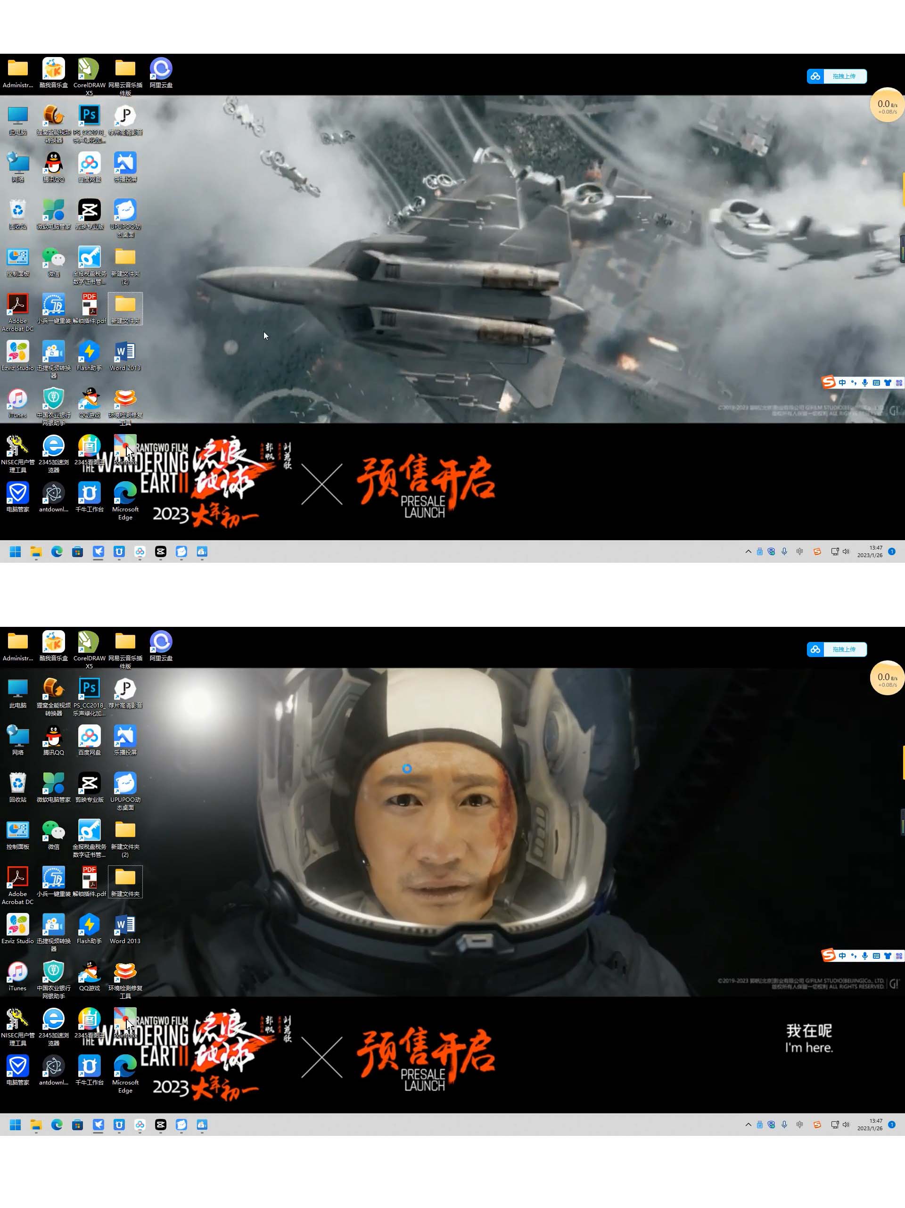905x1208 pixels.
Task: Open QQ游戏 icon in the upper screenshot
Action: coord(89,403)
